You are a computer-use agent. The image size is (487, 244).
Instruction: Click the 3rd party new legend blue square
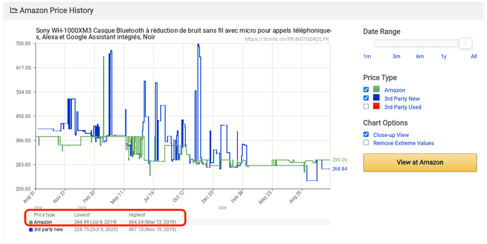pyautogui.click(x=31, y=230)
